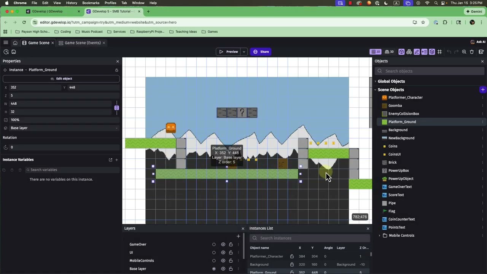The image size is (487, 274).
Task: Expand the Mobile Controls folder
Action: 379,236
